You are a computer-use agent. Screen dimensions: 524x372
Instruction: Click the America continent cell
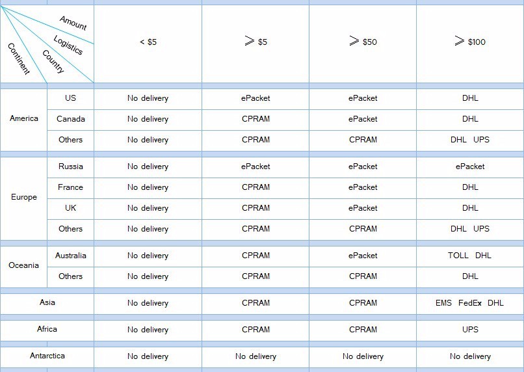[x=24, y=119]
